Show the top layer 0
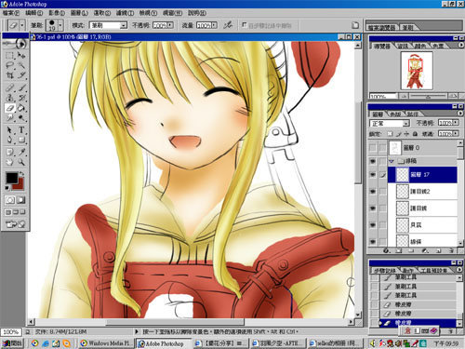Viewport: 465px width, 349px height. 373,148
